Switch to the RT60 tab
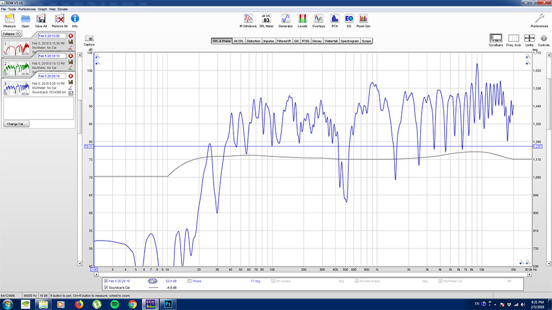This screenshot has width=552, height=310. (305, 41)
